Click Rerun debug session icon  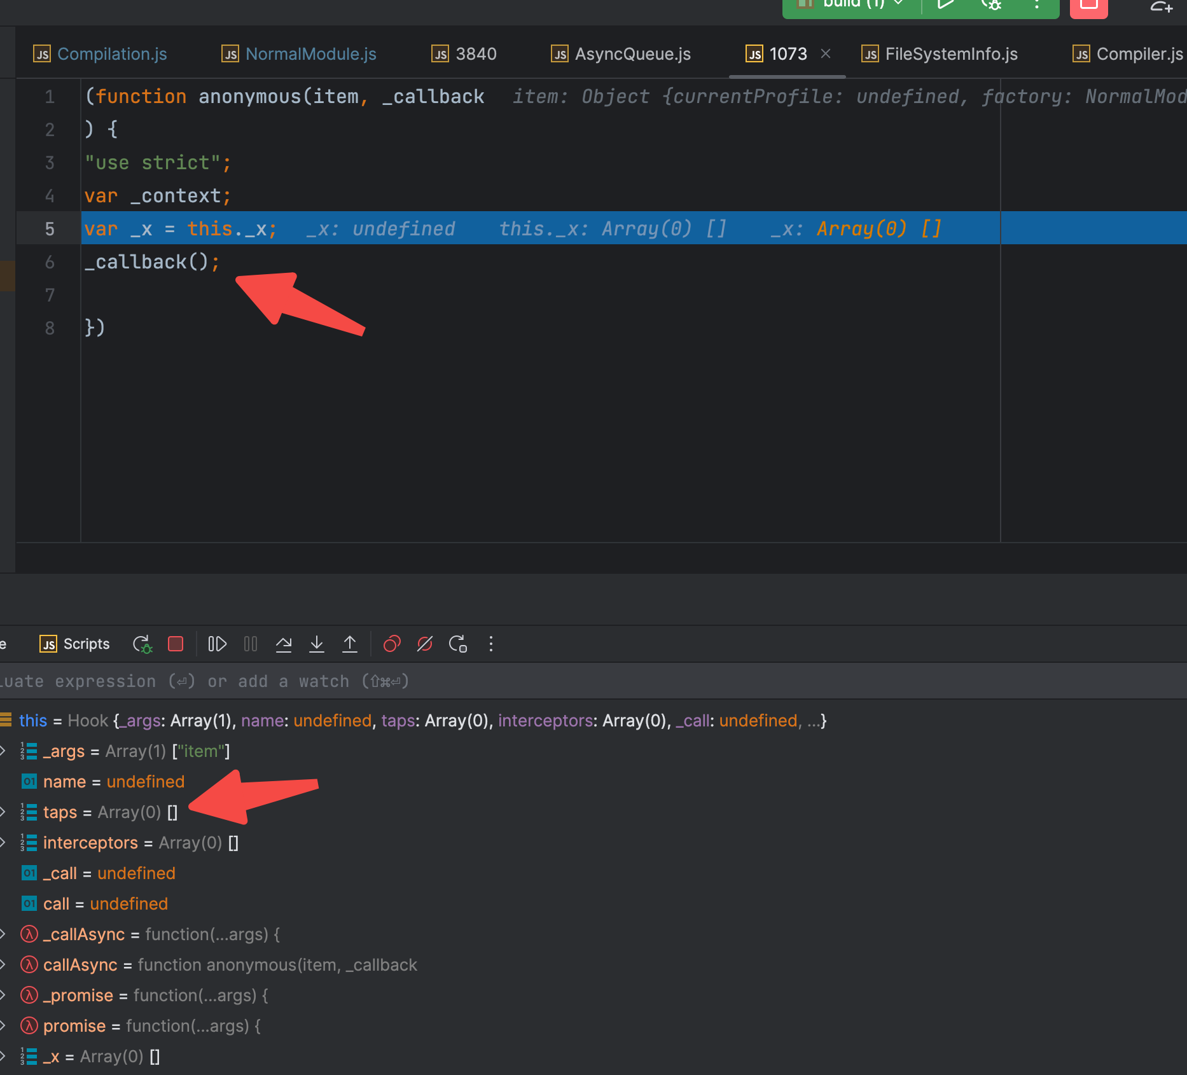tap(142, 644)
